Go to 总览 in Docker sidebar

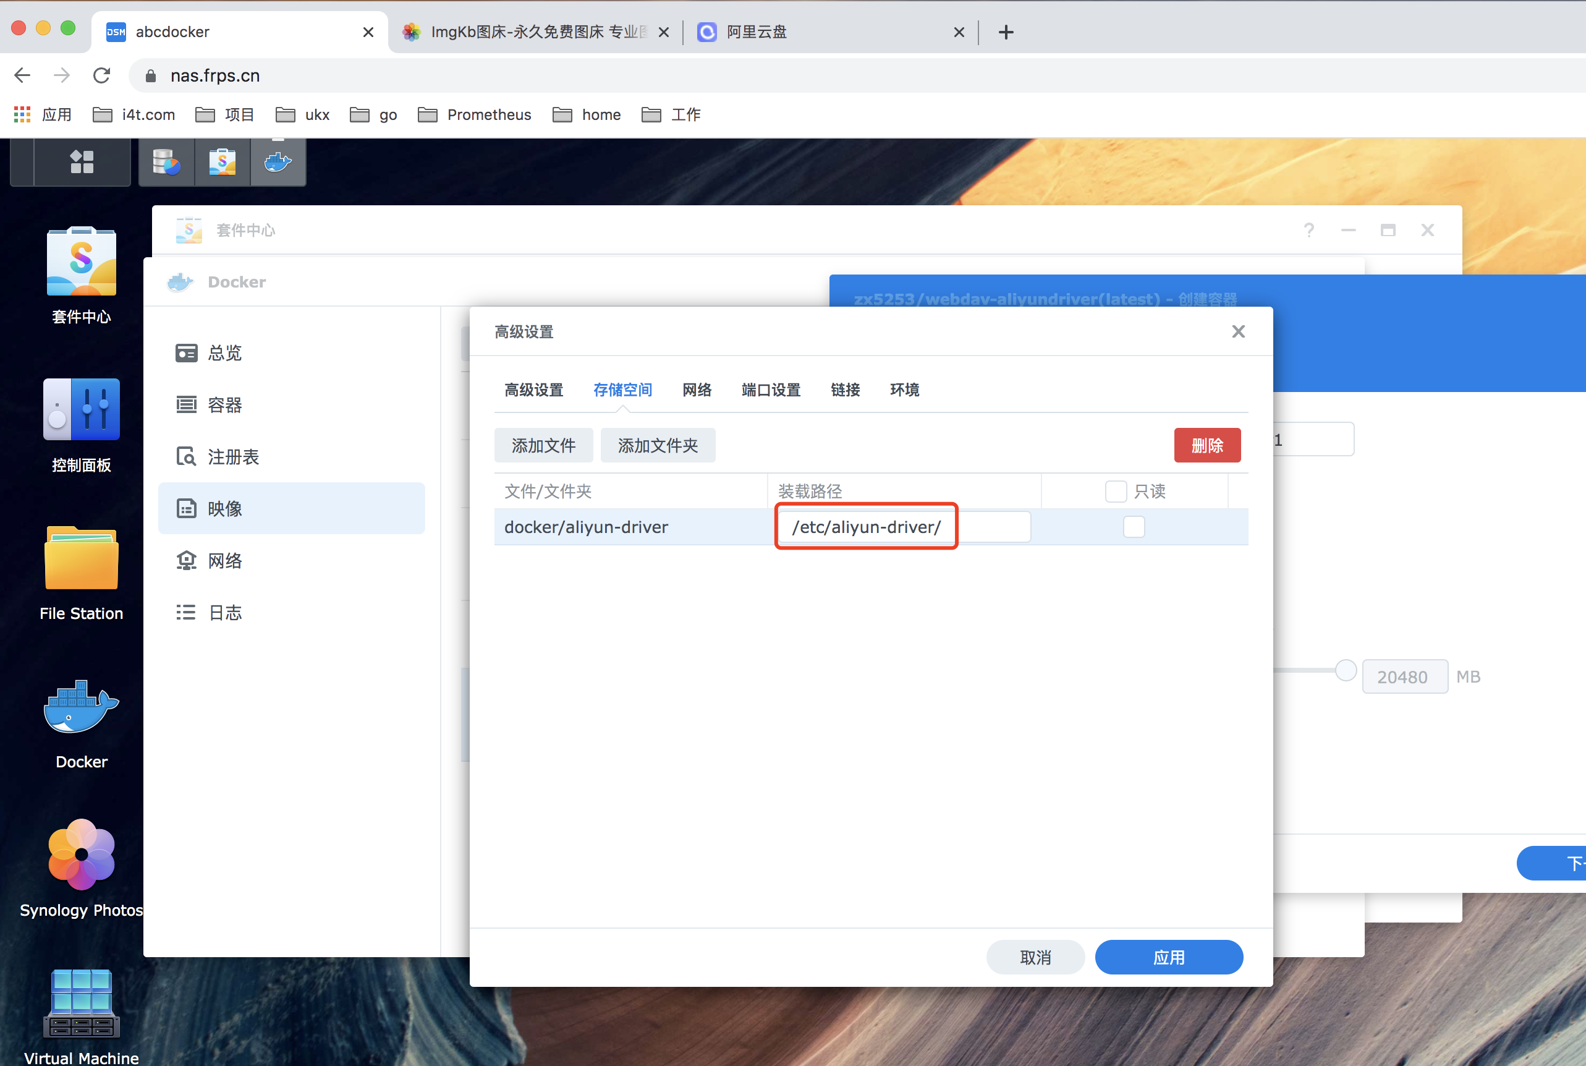click(292, 353)
